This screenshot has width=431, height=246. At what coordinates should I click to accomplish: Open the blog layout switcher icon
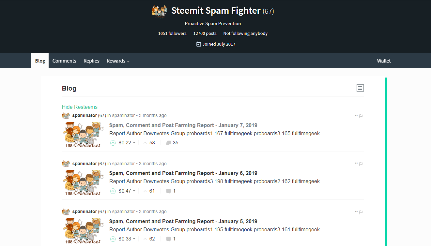click(360, 88)
